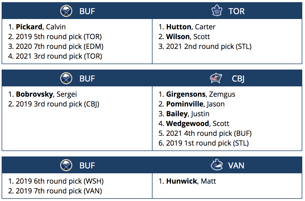Click the 2019 1st round pick (STL)
This screenshot has width=305, height=201.
coord(207,143)
